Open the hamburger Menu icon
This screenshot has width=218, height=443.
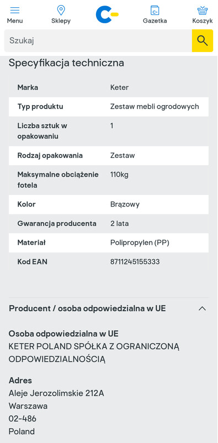[15, 10]
